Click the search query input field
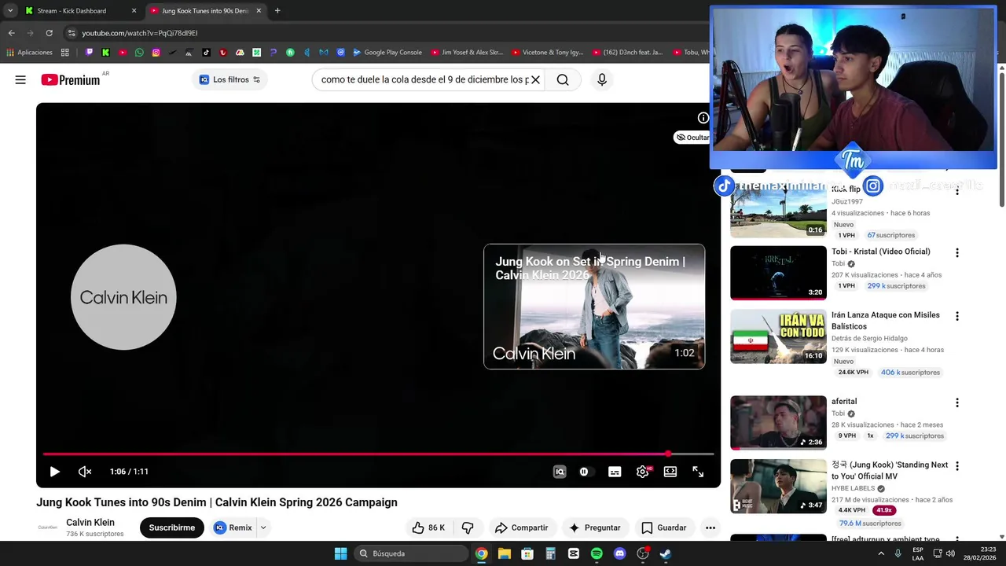This screenshot has width=1006, height=566. [x=424, y=79]
